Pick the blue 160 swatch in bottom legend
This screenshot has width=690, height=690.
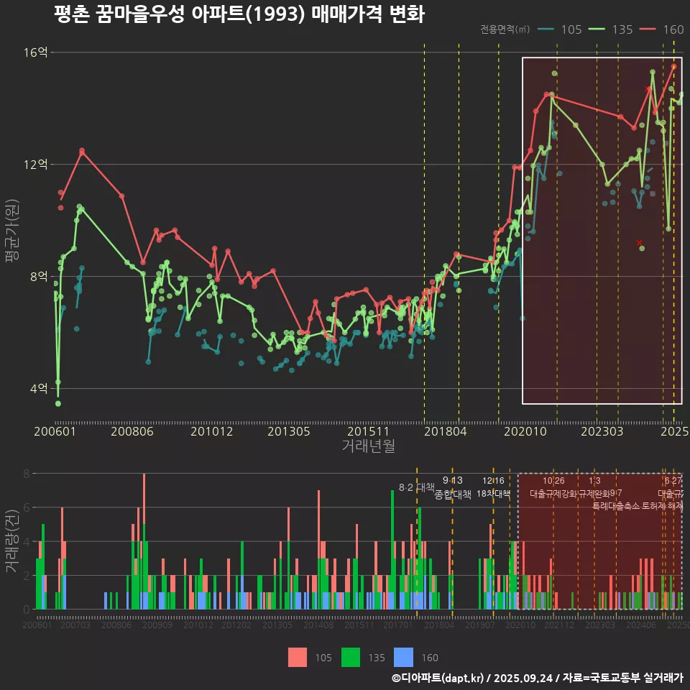pos(403,657)
